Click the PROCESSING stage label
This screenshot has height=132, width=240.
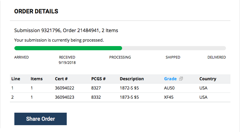click(120, 57)
